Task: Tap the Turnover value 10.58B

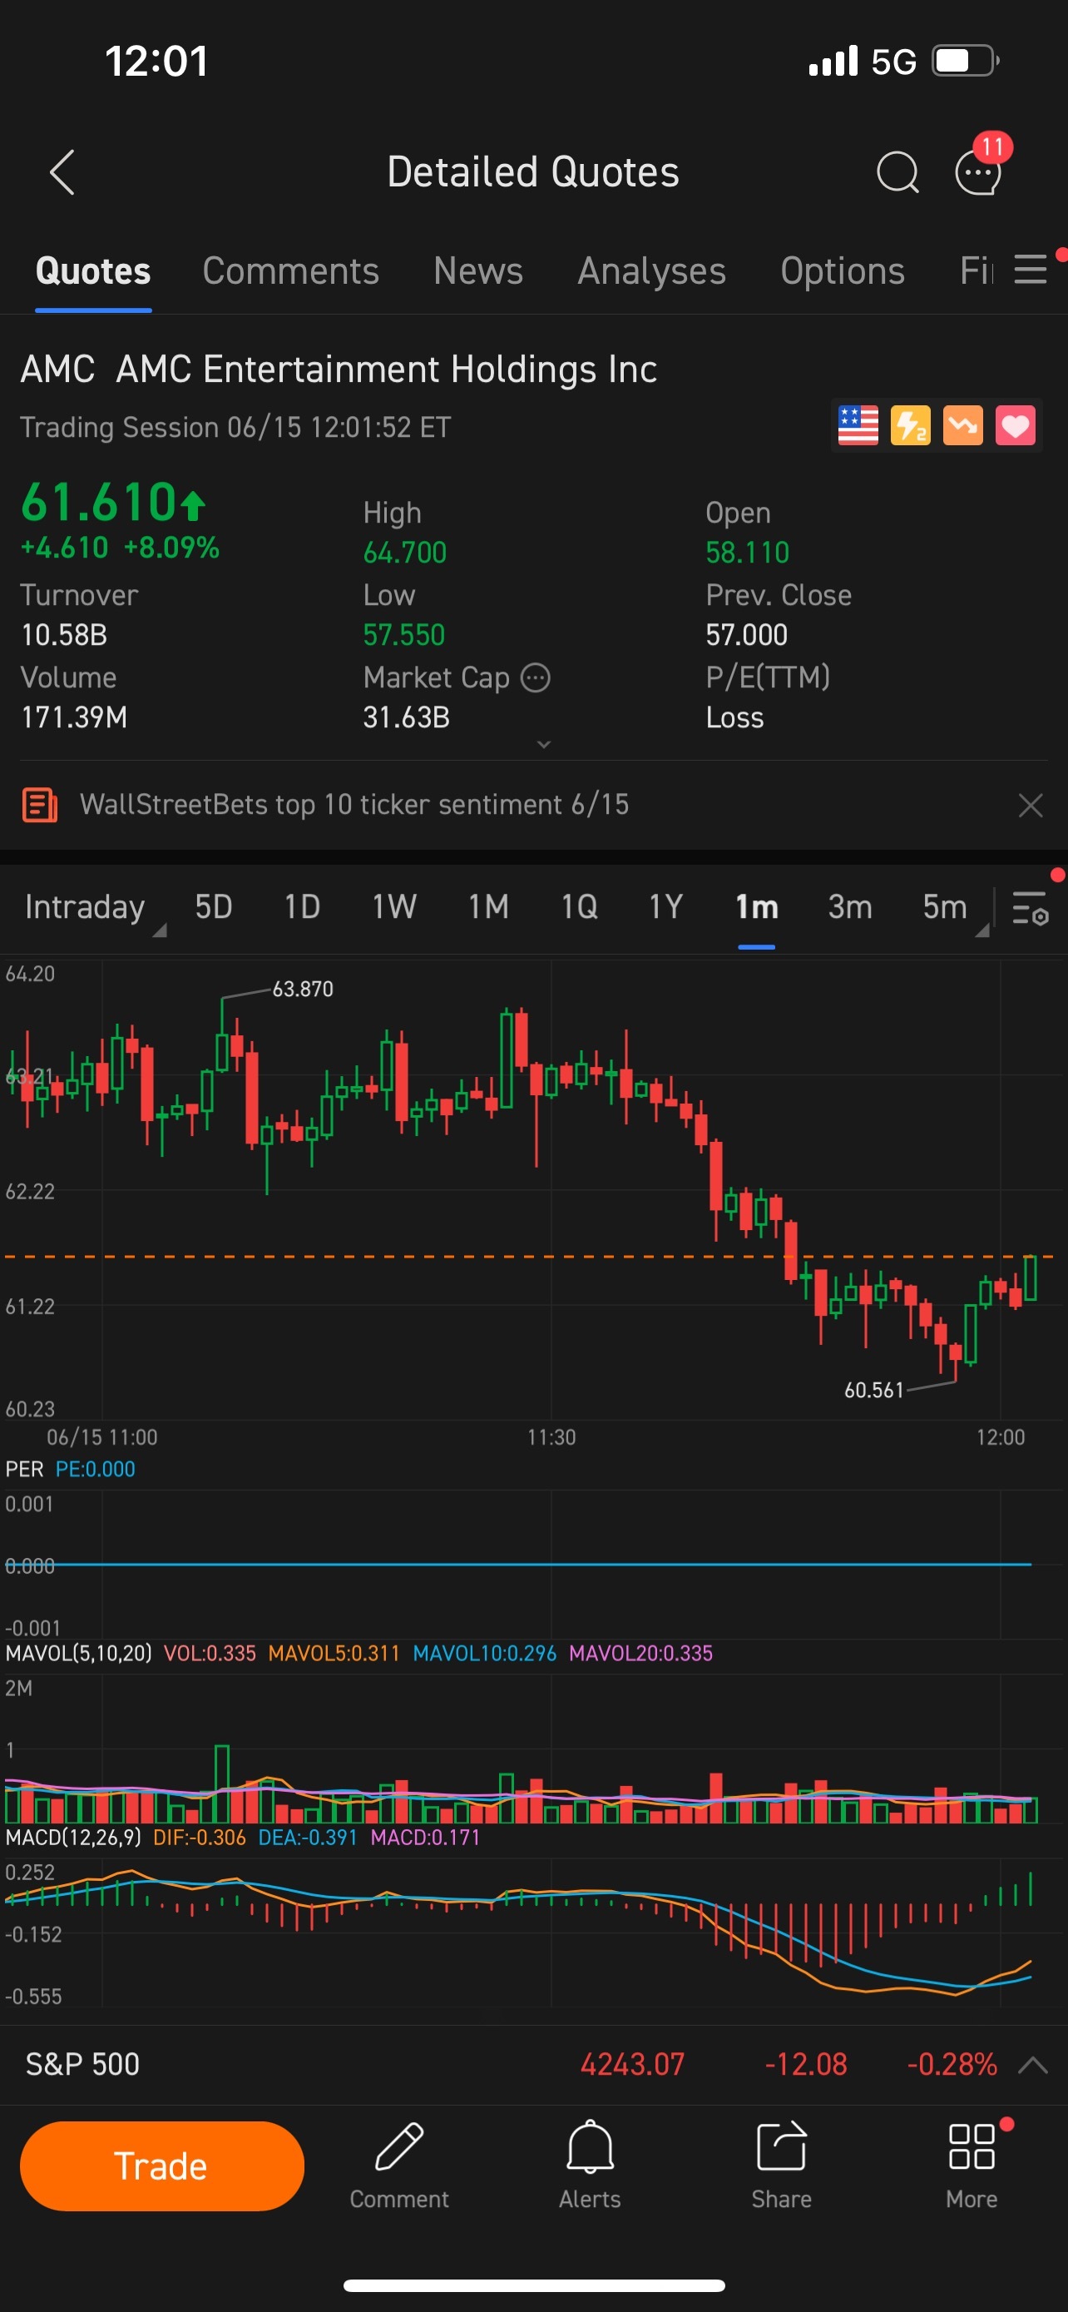Action: [x=64, y=634]
